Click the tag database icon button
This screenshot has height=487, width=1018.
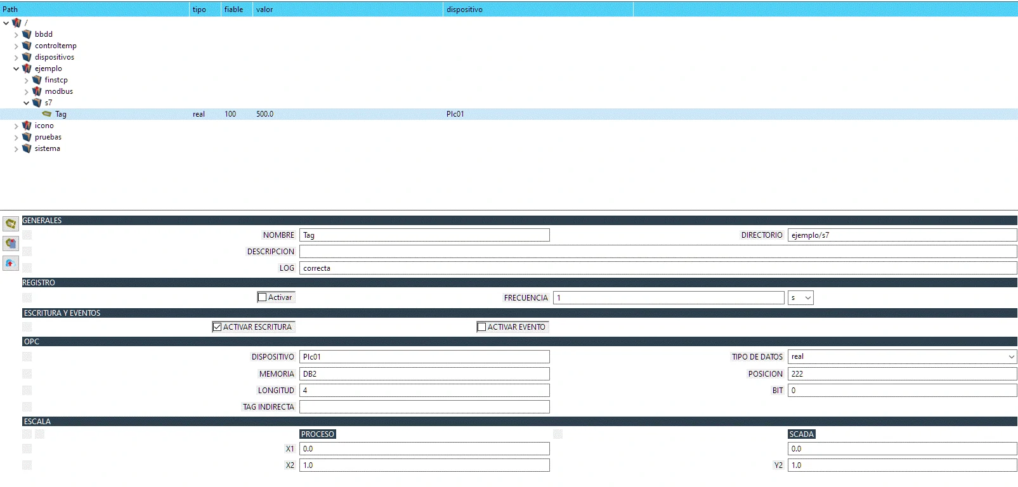click(11, 243)
